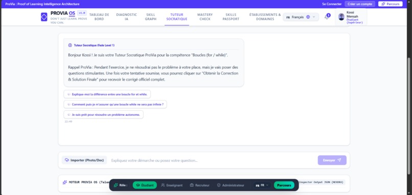The height and width of the screenshot is (195, 412).
Task: Navigate to the Skills Passport tab
Action: pos(231,17)
